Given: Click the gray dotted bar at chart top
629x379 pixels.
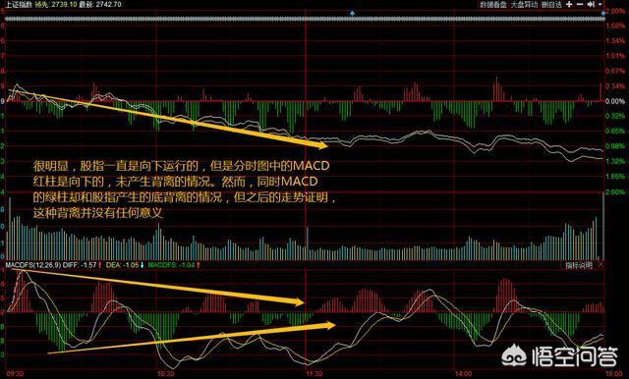Looking at the screenshot, I should tap(305, 19).
